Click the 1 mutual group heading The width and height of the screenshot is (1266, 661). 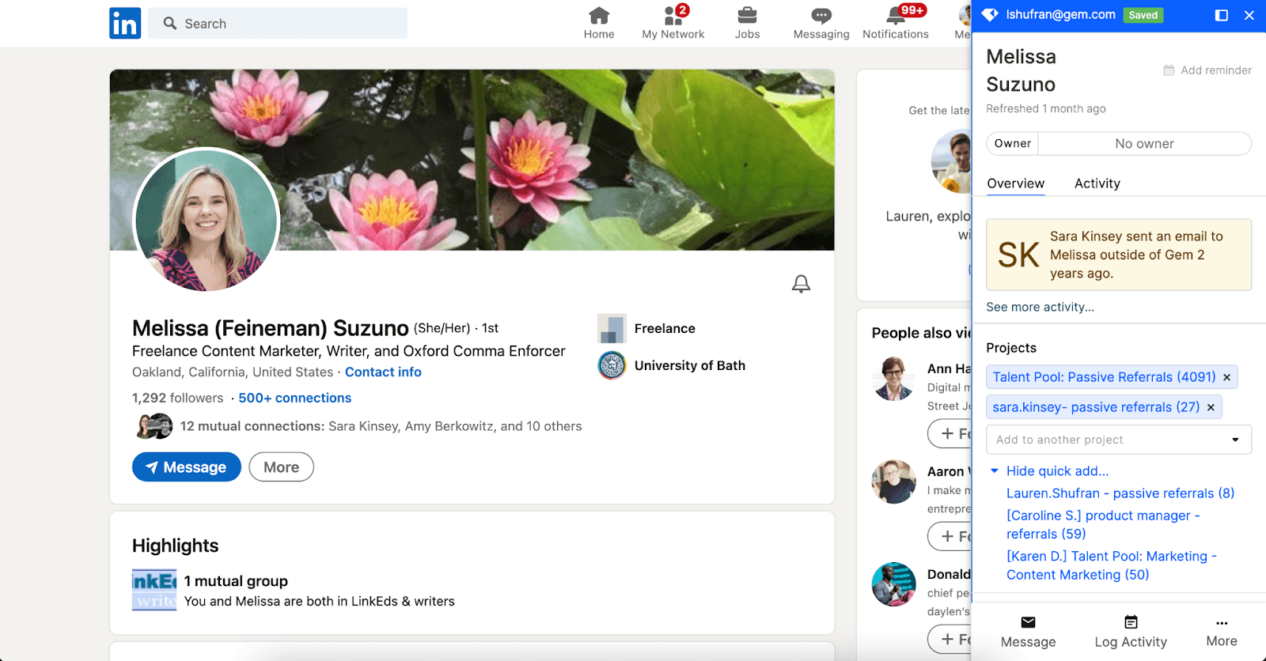pyautogui.click(x=236, y=581)
